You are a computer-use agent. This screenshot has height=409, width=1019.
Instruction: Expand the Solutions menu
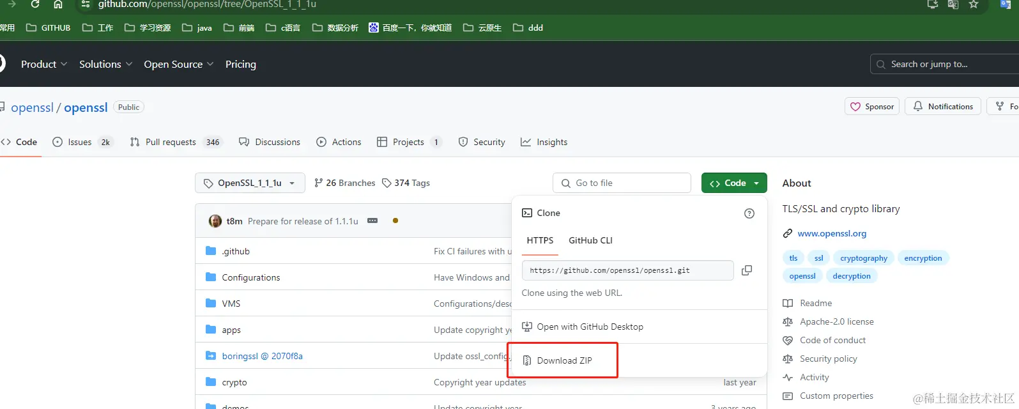click(106, 64)
